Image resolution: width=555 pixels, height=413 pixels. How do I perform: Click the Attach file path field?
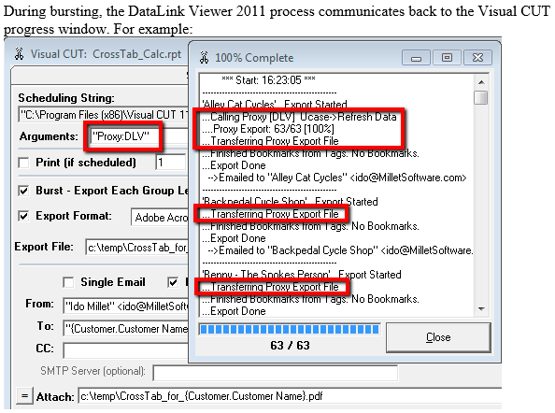[x=290, y=395]
